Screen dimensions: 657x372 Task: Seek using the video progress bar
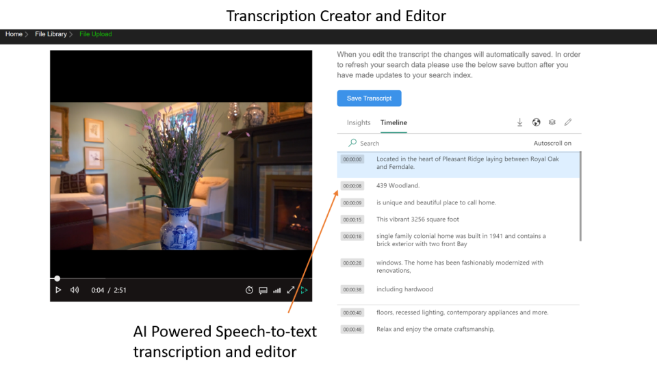click(181, 278)
